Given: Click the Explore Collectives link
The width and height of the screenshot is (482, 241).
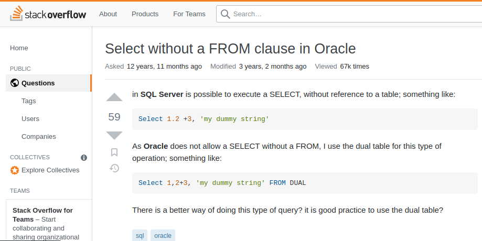Looking at the screenshot, I should tap(50, 170).
